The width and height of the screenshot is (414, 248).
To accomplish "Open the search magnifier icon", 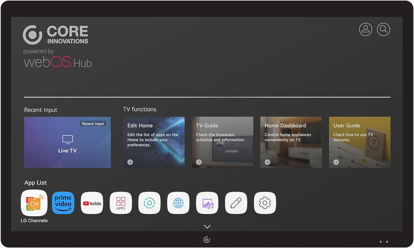I will point(383,29).
